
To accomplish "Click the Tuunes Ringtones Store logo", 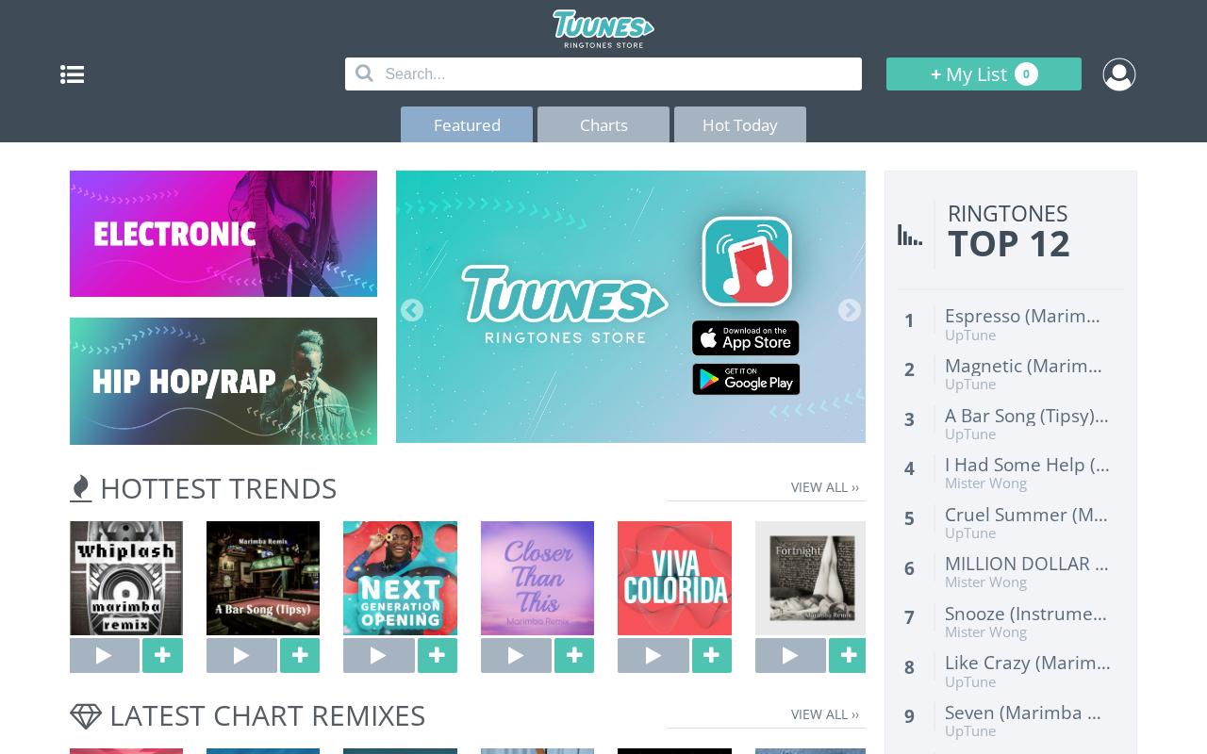I will coord(603,29).
